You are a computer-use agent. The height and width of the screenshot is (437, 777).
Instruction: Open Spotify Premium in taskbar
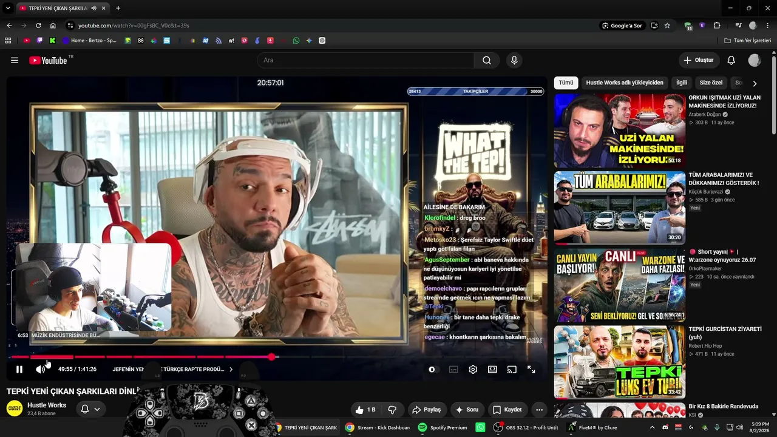pos(443,427)
